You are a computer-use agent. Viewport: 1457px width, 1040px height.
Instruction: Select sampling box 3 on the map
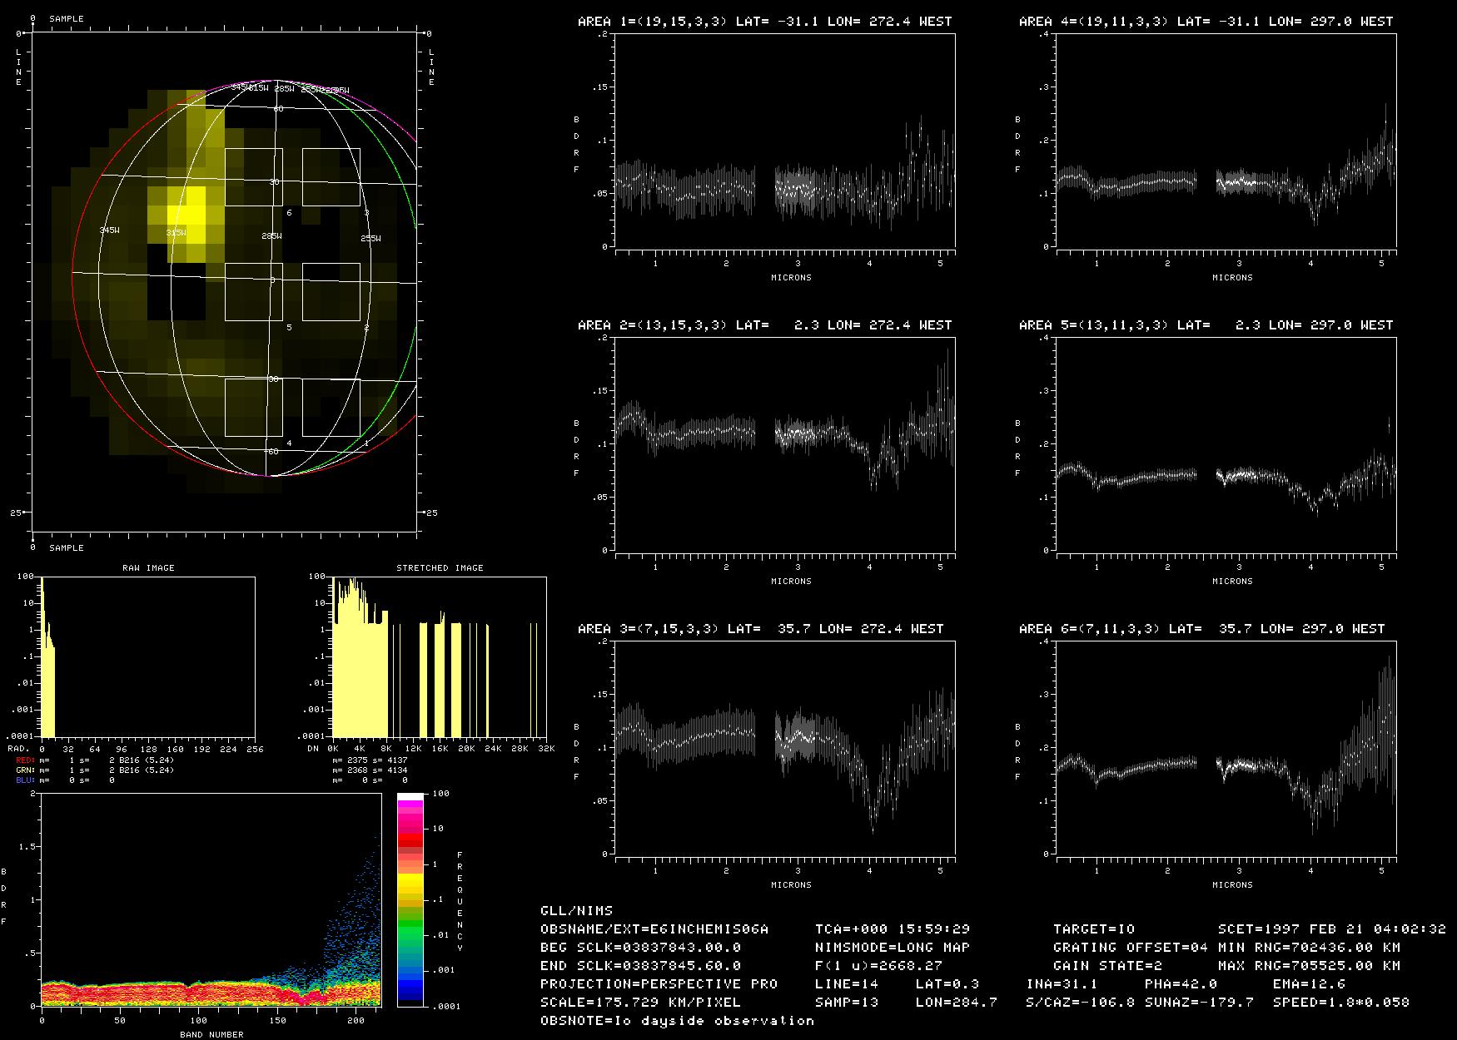(x=331, y=177)
